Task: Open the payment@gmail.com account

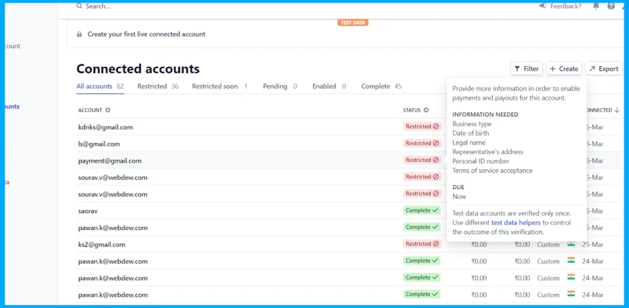Action: 110,161
